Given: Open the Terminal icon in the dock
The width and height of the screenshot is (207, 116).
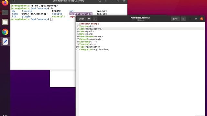Looking at the screenshot, I should tap(5, 12).
